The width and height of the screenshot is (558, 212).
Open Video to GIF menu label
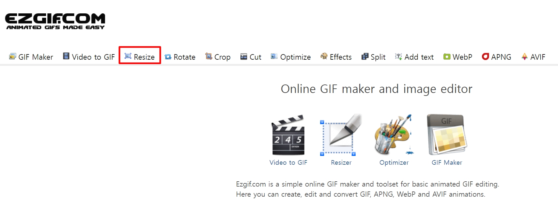[x=93, y=57]
